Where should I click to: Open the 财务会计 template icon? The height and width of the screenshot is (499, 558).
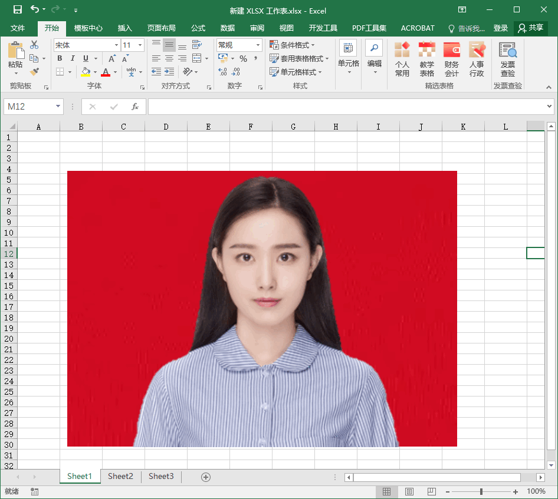coord(452,60)
